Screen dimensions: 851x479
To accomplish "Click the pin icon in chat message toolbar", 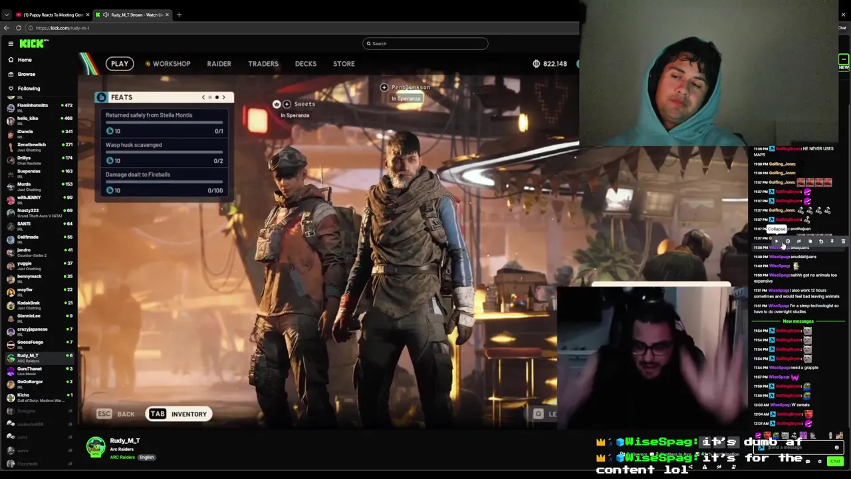I will click(832, 241).
